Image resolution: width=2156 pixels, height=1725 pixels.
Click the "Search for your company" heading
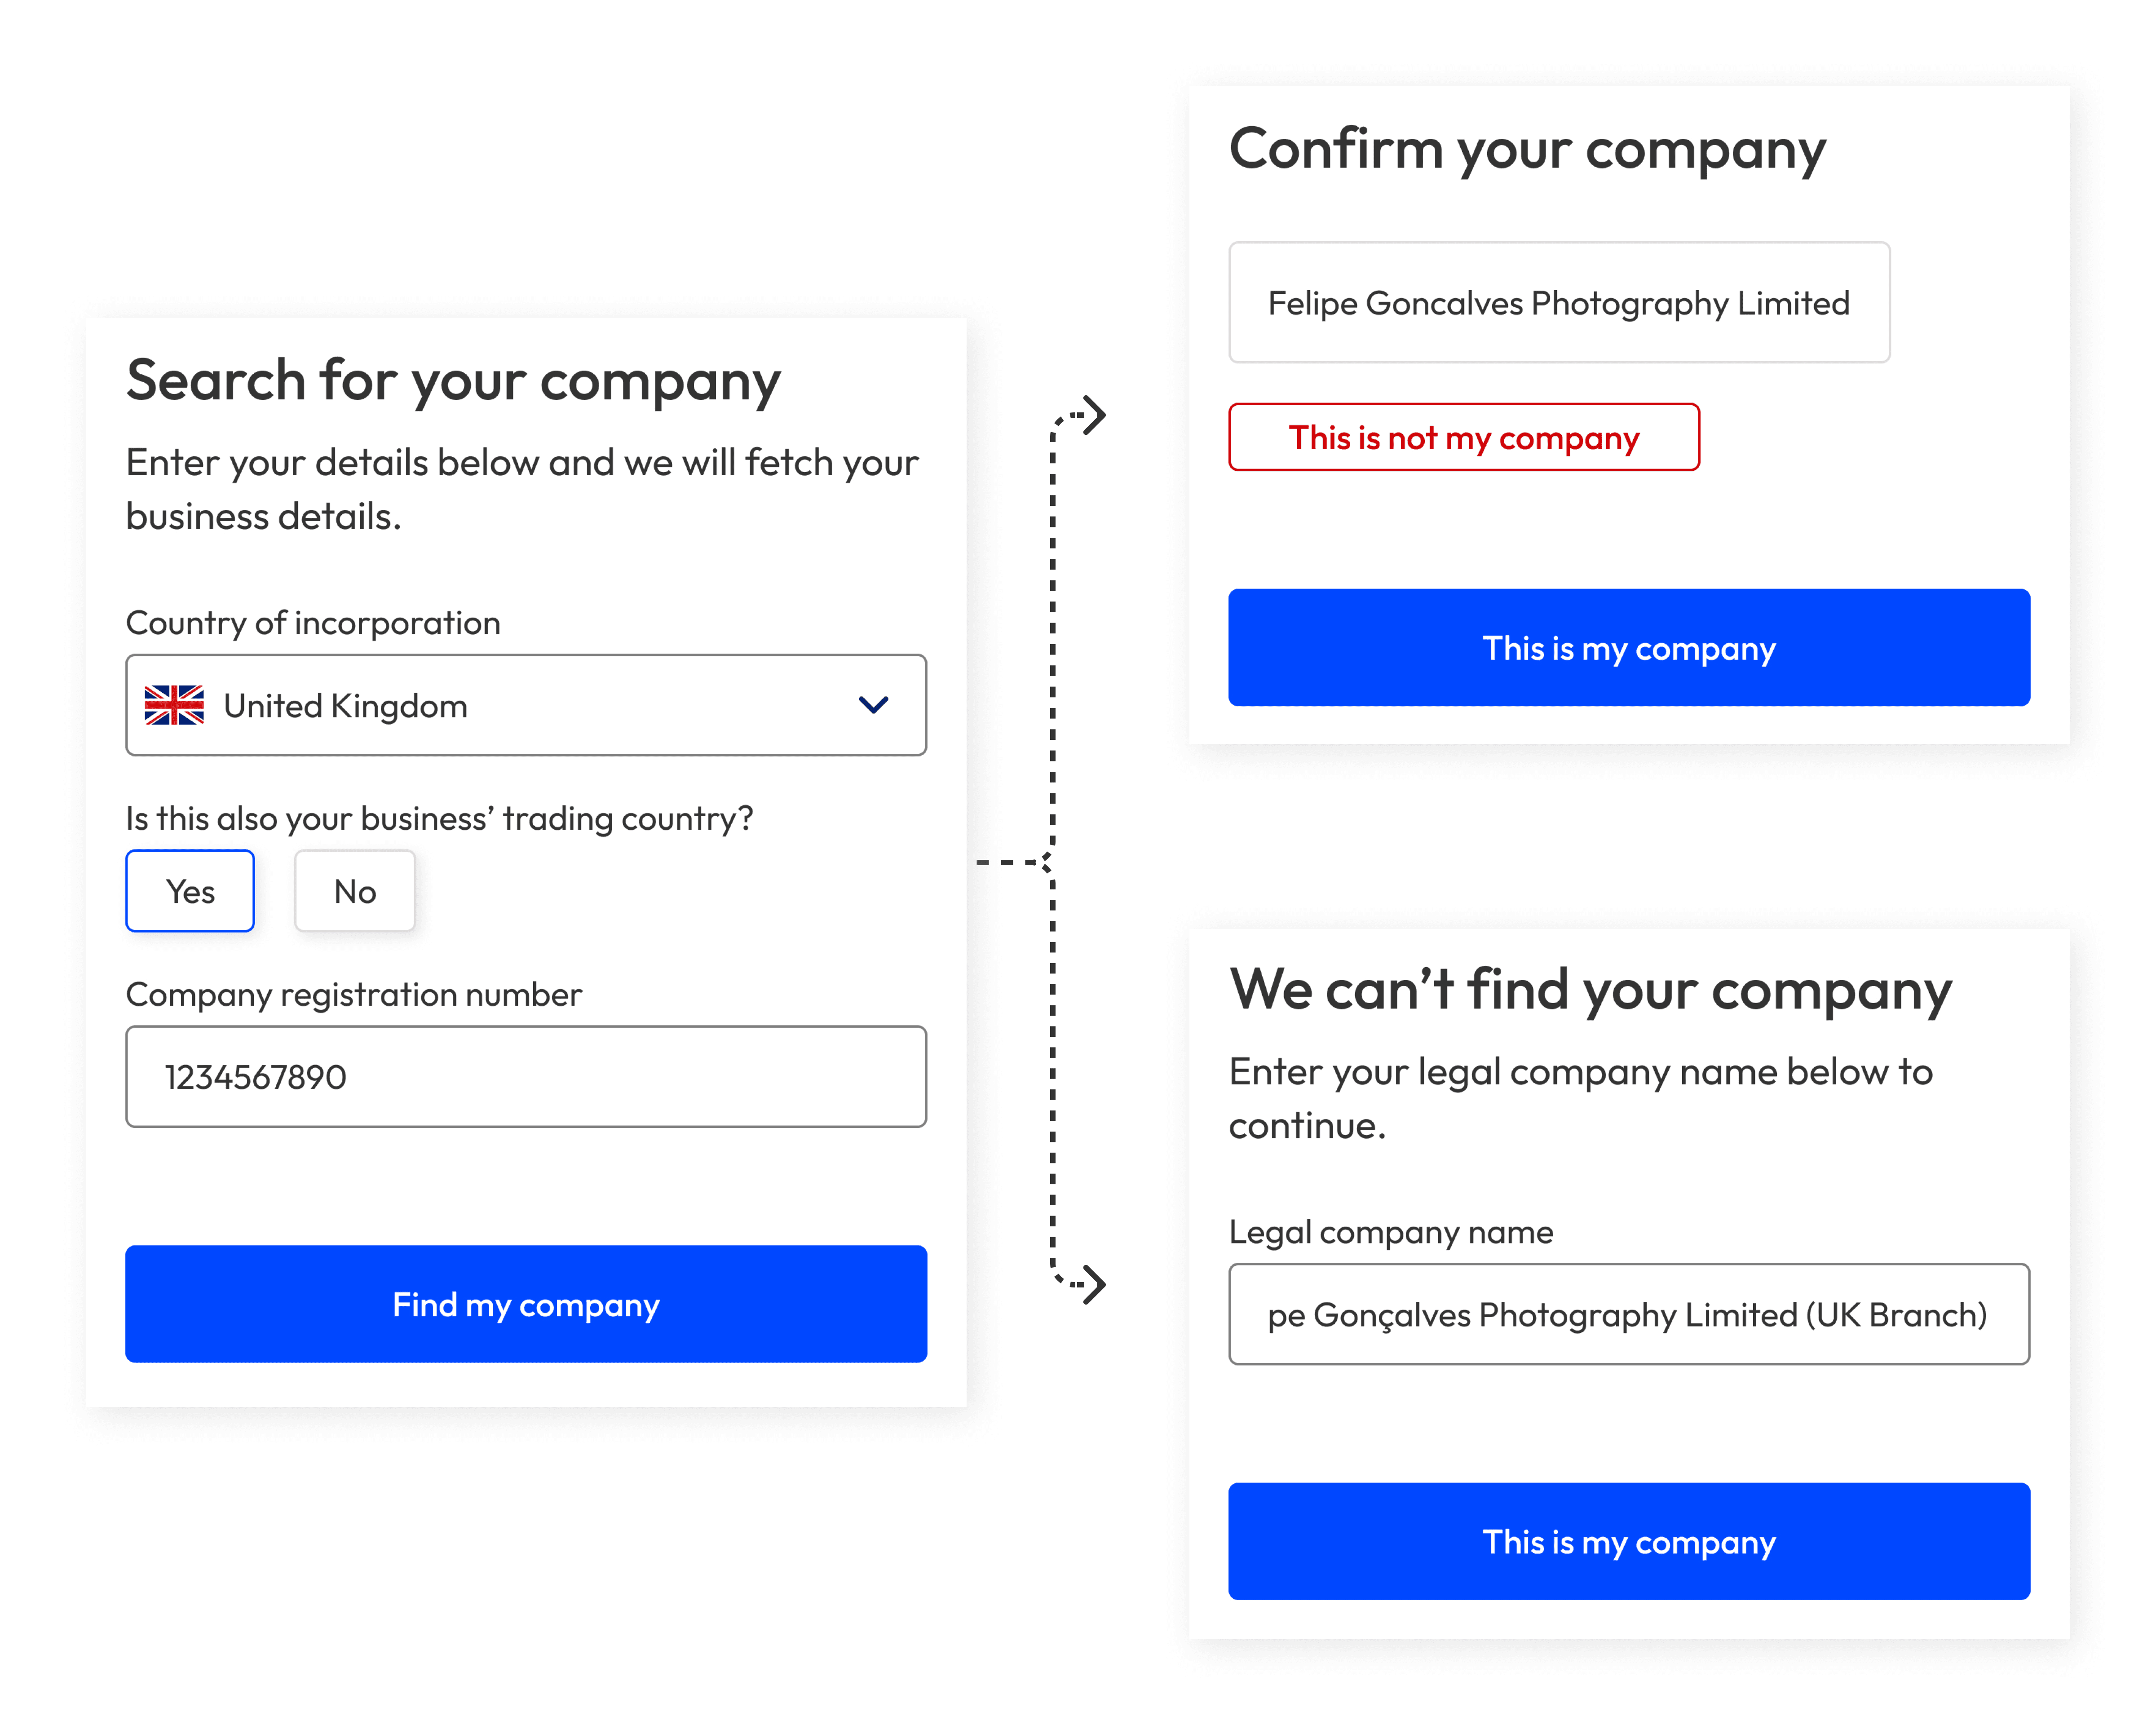(454, 380)
